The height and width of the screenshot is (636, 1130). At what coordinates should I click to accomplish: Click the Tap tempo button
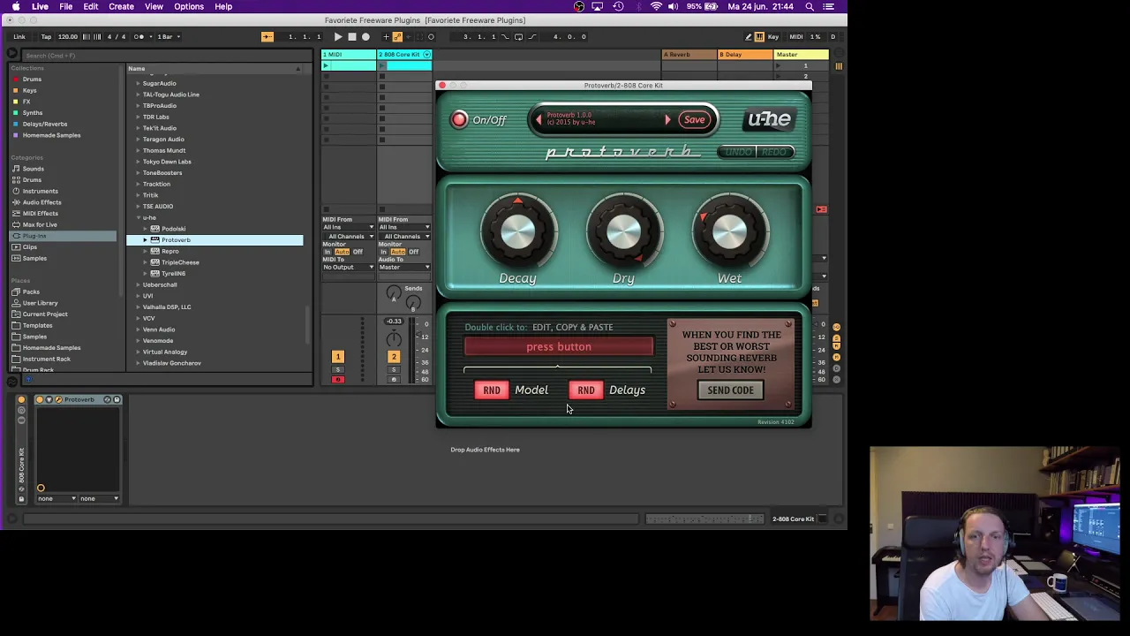click(46, 36)
